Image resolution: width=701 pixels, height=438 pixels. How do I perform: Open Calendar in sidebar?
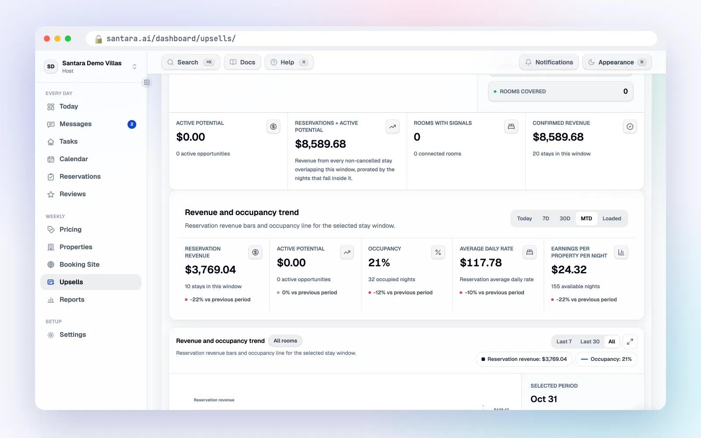[x=91, y=159]
